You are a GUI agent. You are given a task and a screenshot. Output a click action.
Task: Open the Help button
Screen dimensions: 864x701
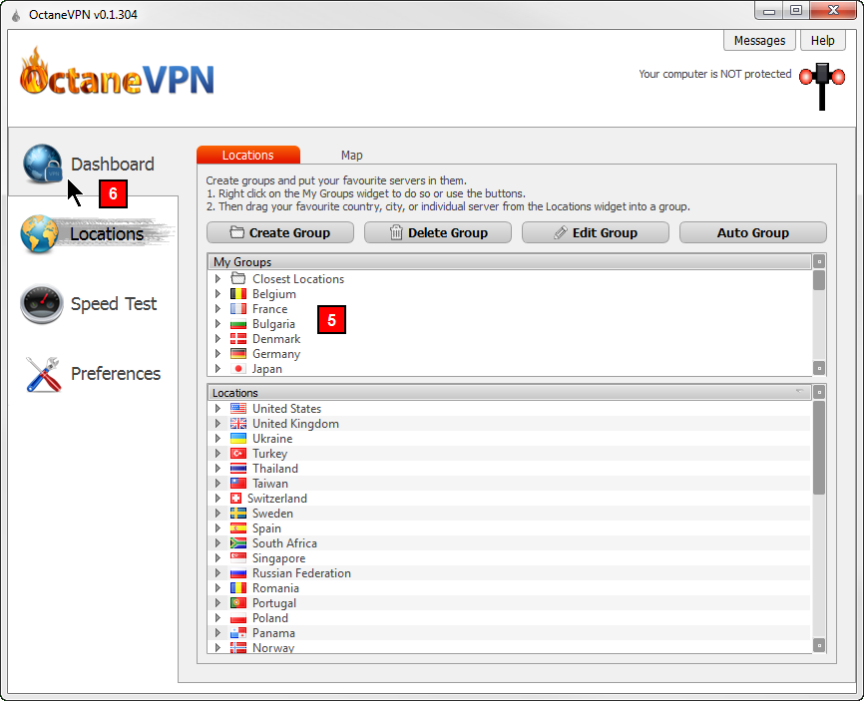[x=823, y=41]
